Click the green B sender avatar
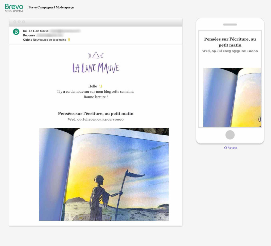 [16, 32]
